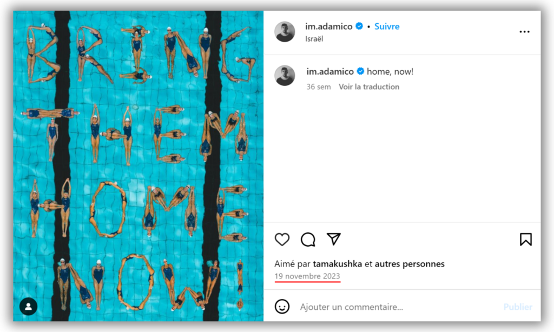
Task: Click the verified badge beside header username
Action: pos(359,26)
